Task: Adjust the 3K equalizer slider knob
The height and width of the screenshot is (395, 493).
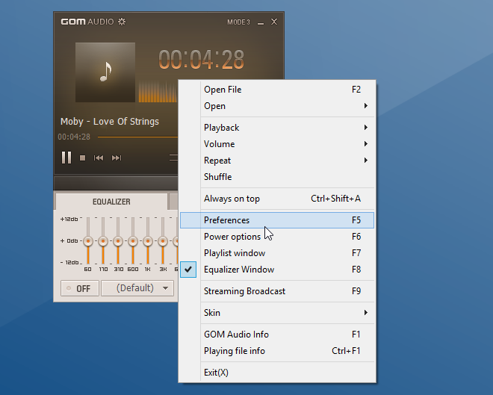Action: click(x=163, y=241)
